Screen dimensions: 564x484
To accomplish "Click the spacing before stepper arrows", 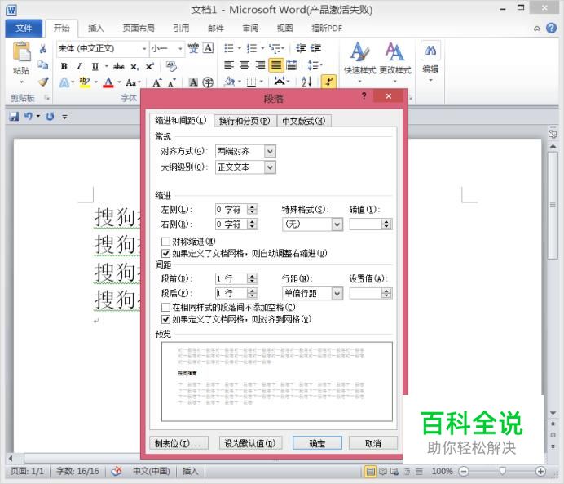I will coord(252,278).
